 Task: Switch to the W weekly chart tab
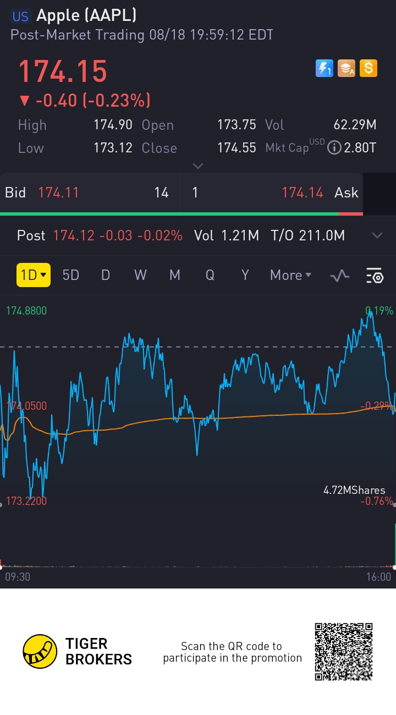140,275
